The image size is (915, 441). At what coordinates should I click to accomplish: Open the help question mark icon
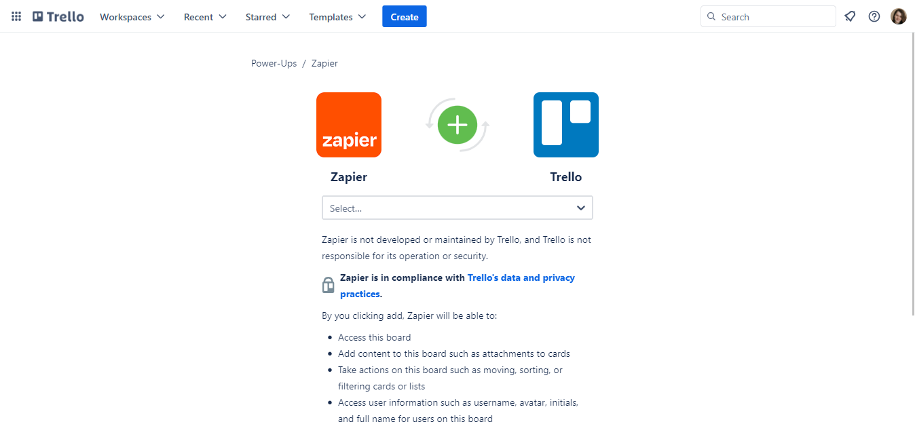click(x=874, y=17)
